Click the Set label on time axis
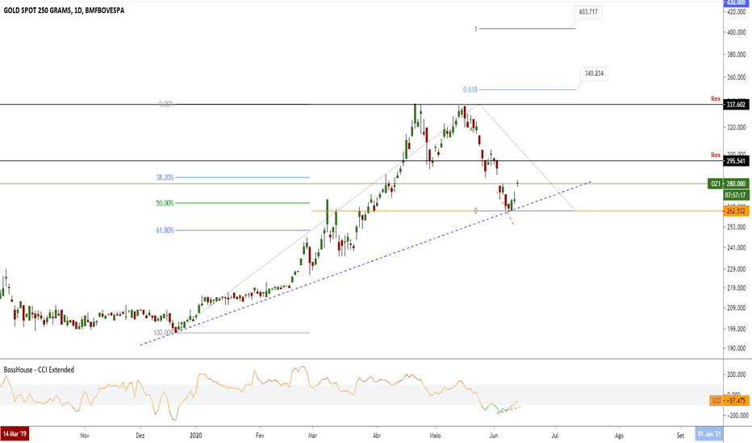752x443 pixels. pos(680,435)
